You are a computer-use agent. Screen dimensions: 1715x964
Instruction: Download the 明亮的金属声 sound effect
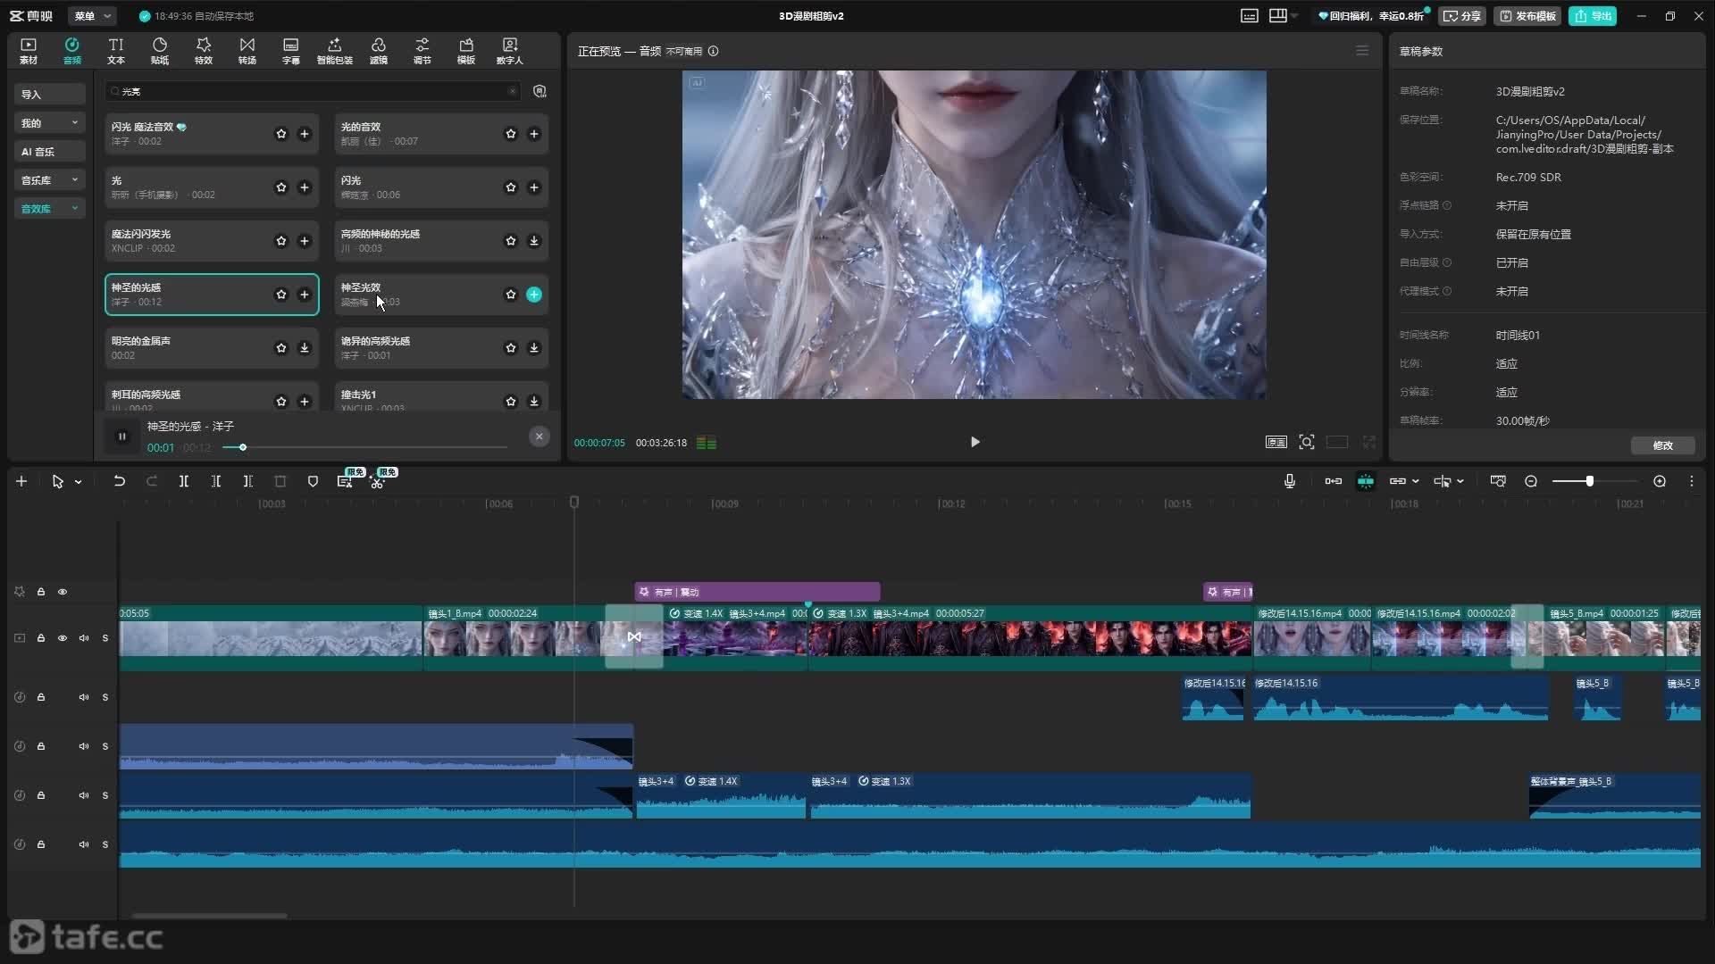(305, 348)
